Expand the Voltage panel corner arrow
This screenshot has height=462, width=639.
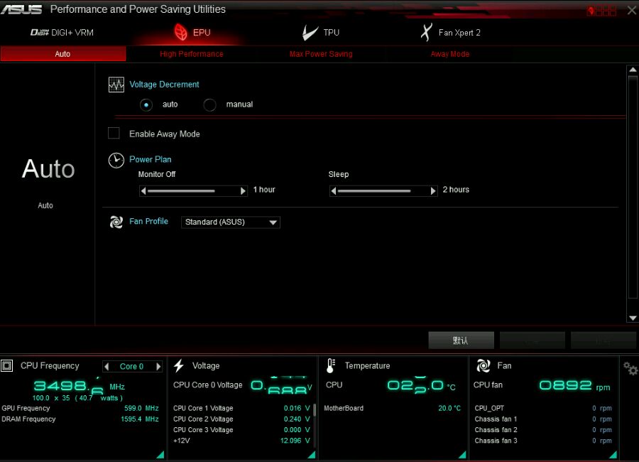coord(312,454)
